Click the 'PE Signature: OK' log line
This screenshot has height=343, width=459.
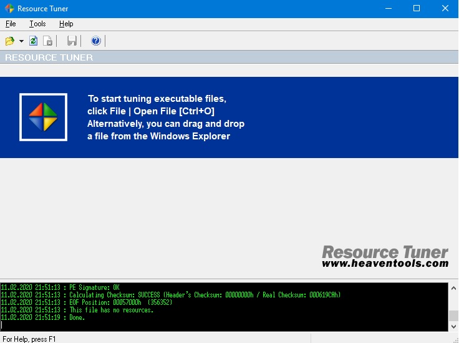click(94, 287)
